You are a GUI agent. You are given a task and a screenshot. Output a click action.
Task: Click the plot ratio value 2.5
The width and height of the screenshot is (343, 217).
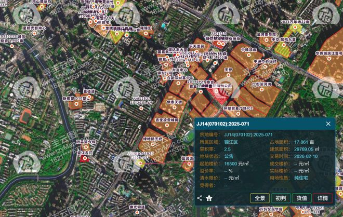tap(227, 150)
